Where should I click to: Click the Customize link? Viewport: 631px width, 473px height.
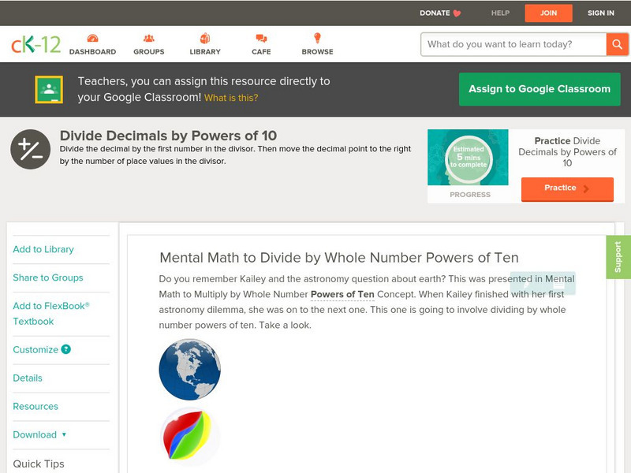click(35, 349)
